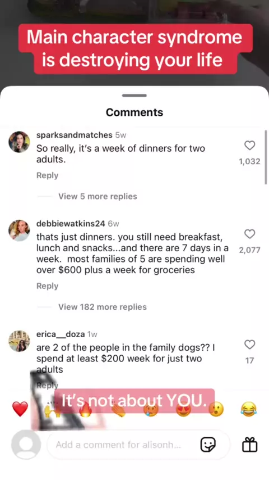Image resolution: width=269 pixels, height=480 pixels.
Task: Expand View 182 more replies
Action: (x=103, y=307)
